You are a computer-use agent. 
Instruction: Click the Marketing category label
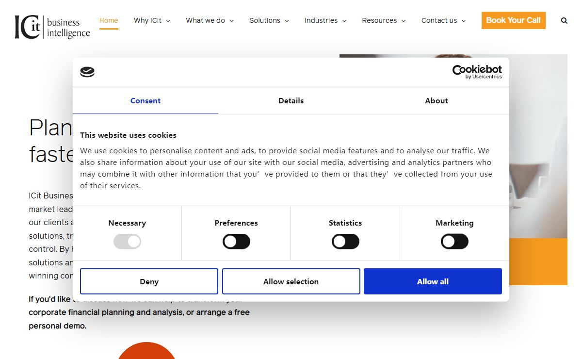pyautogui.click(x=454, y=223)
